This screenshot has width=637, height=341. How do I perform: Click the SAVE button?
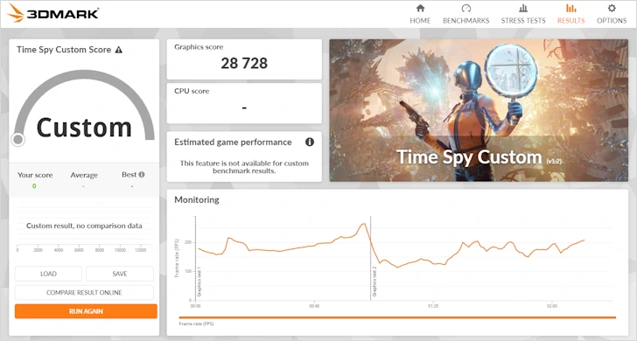point(120,274)
